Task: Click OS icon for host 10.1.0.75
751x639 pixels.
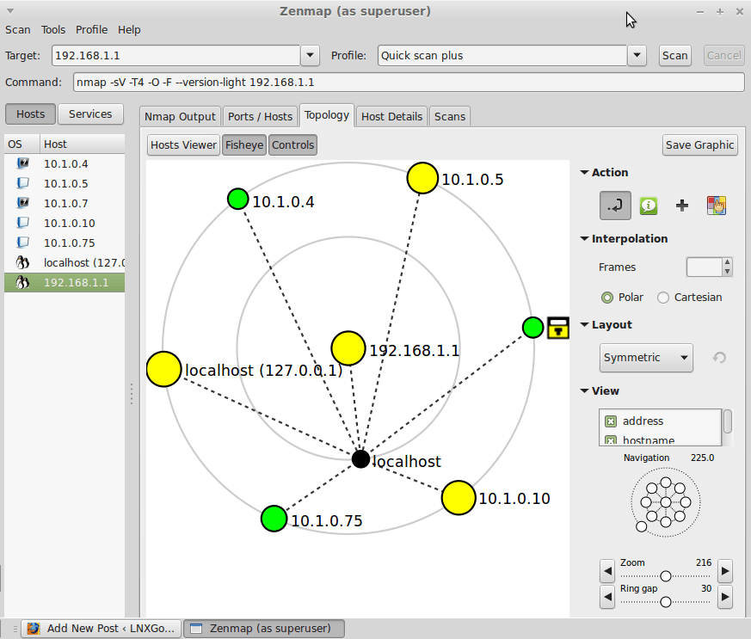Action: (22, 243)
